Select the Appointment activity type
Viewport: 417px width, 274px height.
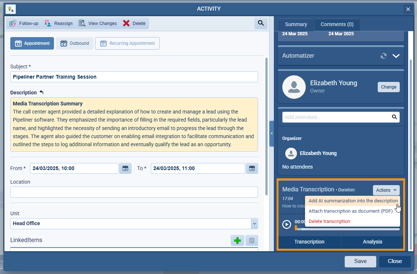click(x=32, y=43)
